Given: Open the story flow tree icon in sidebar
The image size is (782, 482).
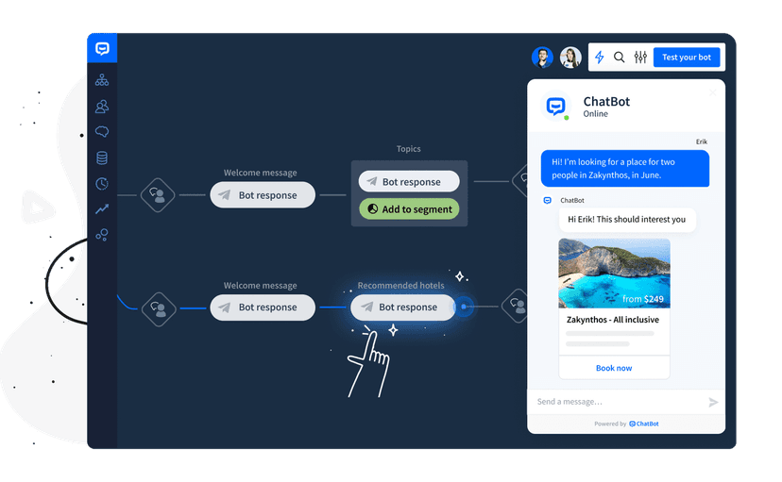Looking at the screenshot, I should coord(102,80).
